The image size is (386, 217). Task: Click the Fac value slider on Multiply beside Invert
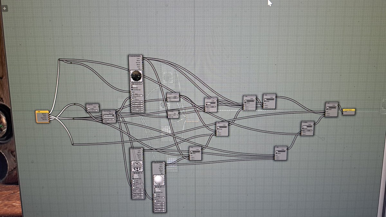(x=211, y=107)
